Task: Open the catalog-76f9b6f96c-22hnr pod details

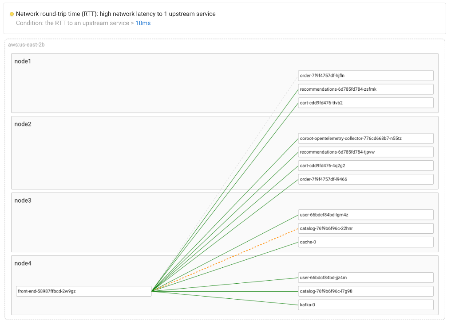Action: [x=365, y=228]
